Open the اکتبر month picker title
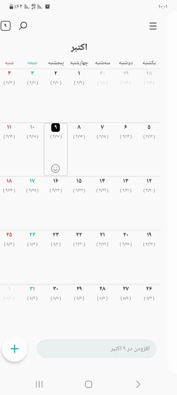The height and width of the screenshot is (395, 177). tap(79, 47)
